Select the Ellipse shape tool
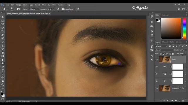 point(3,78)
